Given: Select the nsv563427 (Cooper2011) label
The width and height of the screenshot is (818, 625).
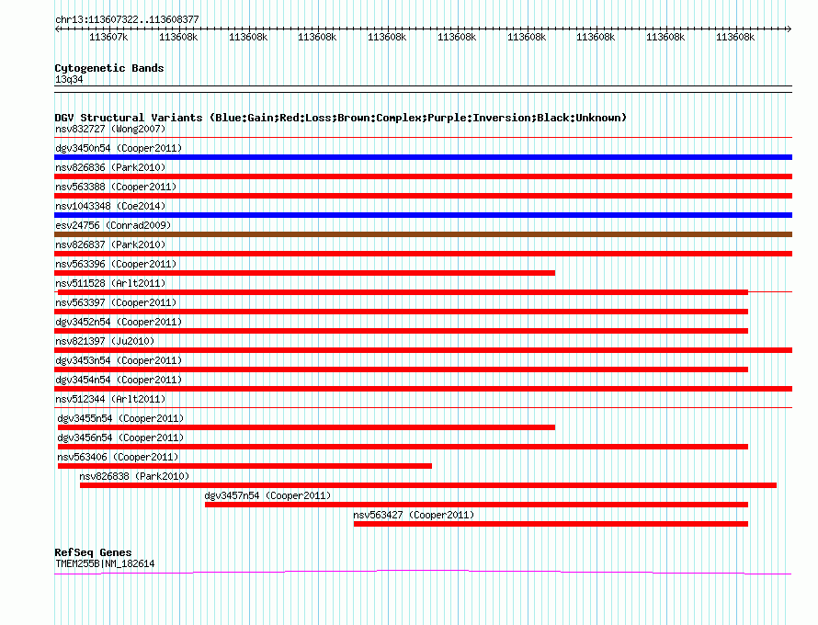Looking at the screenshot, I should [414, 515].
